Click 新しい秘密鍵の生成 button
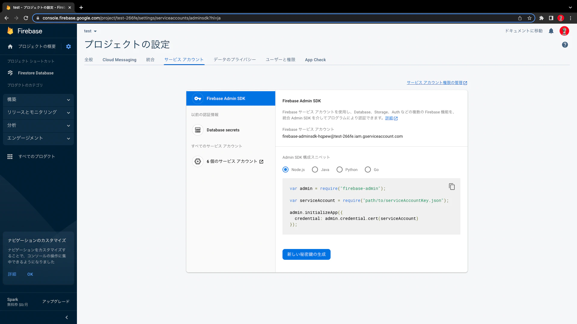577x324 pixels. coord(306,254)
